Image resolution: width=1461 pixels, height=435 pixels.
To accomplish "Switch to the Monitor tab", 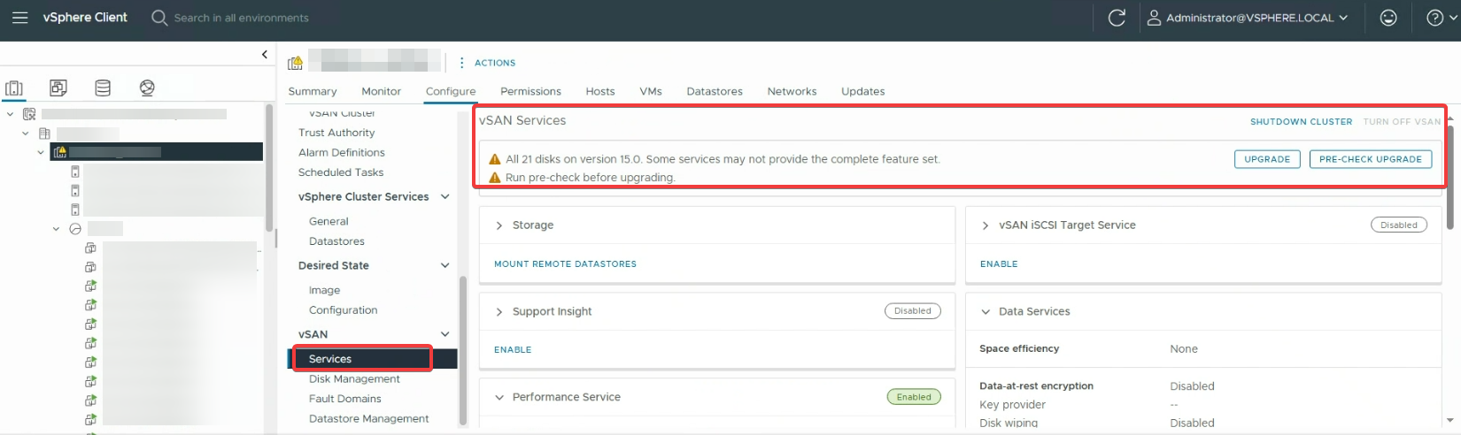I will [x=381, y=91].
